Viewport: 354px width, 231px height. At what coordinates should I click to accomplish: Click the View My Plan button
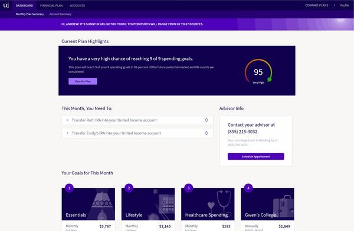(83, 81)
